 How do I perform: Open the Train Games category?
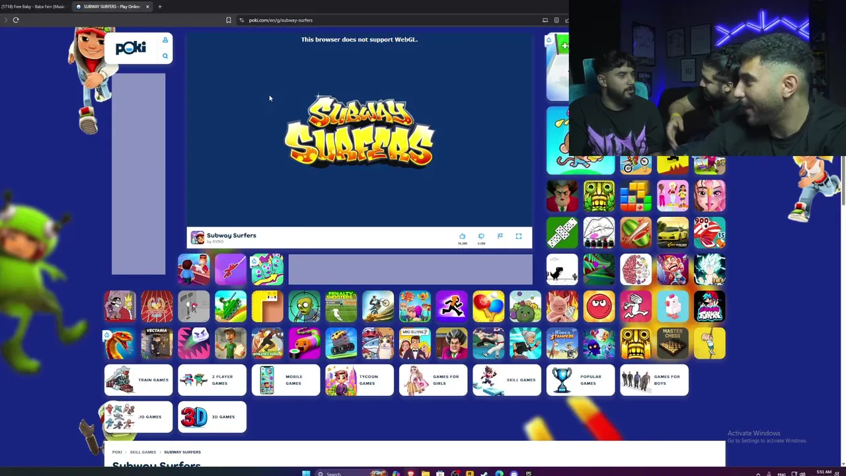[x=138, y=380]
